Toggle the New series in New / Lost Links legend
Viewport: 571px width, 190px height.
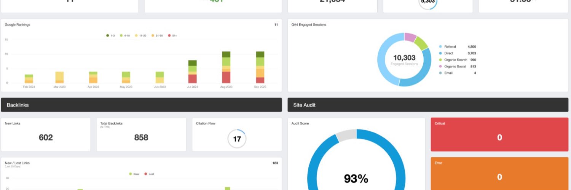pyautogui.click(x=133, y=174)
